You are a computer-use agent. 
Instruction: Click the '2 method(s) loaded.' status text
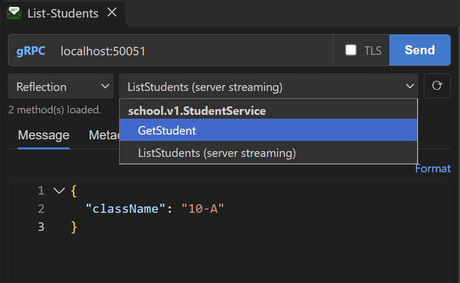(x=55, y=110)
